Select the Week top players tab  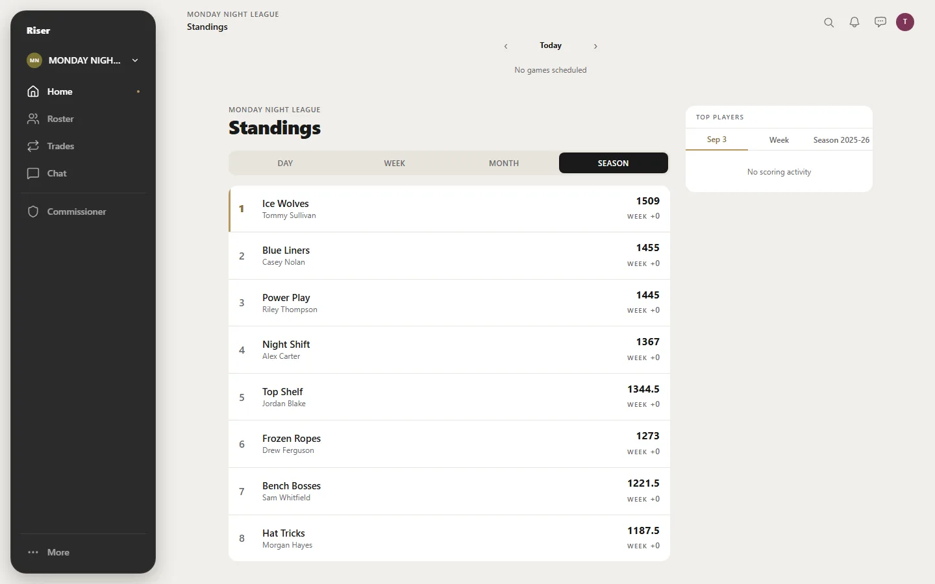[779, 140]
